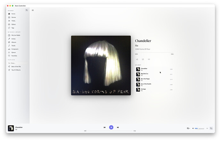The height and width of the screenshot is (141, 221).
Task: Click Hostage track thumbnail
Action: [x=138, y=90]
